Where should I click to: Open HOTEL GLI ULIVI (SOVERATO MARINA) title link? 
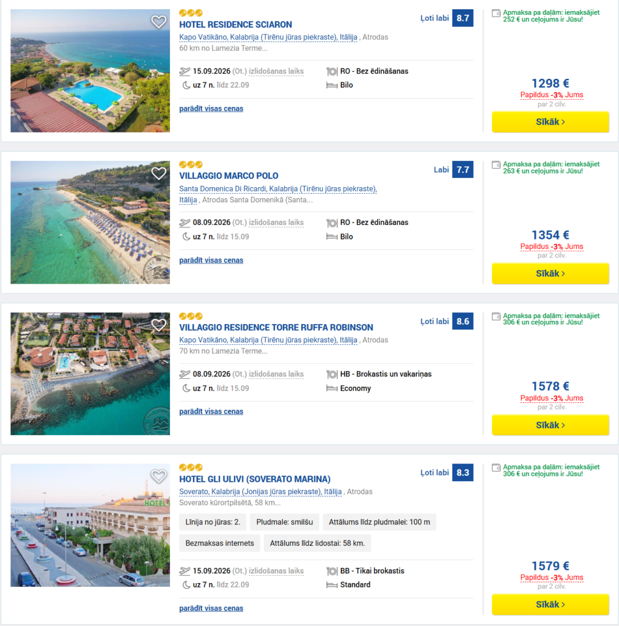point(255,479)
